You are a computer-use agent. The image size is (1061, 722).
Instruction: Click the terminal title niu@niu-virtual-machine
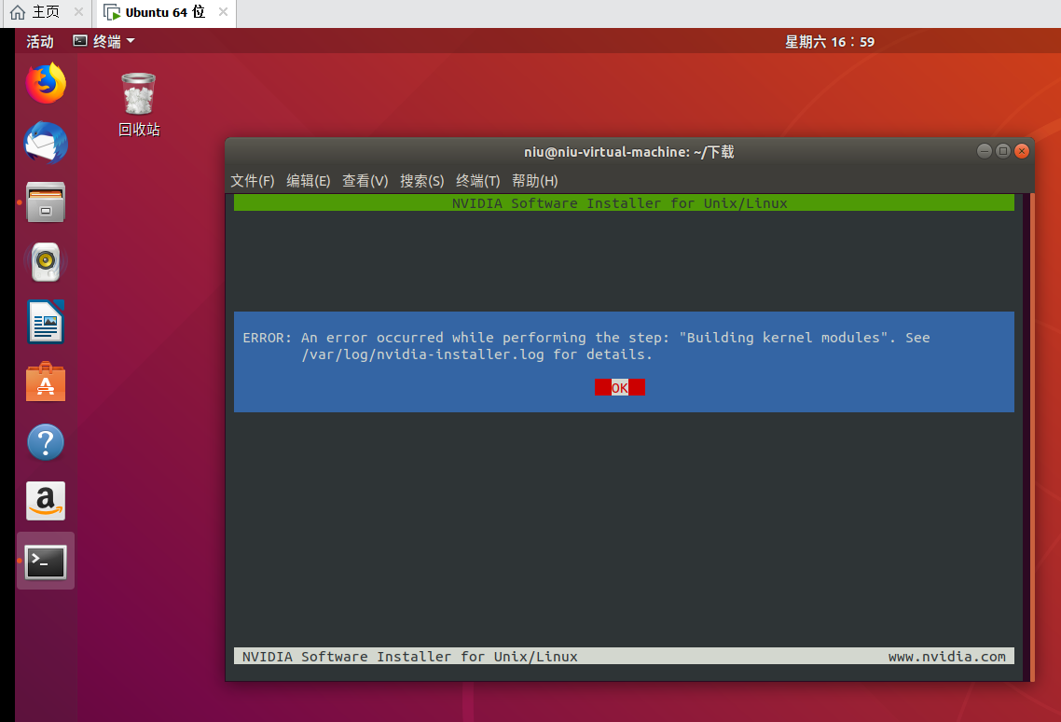[x=629, y=152]
